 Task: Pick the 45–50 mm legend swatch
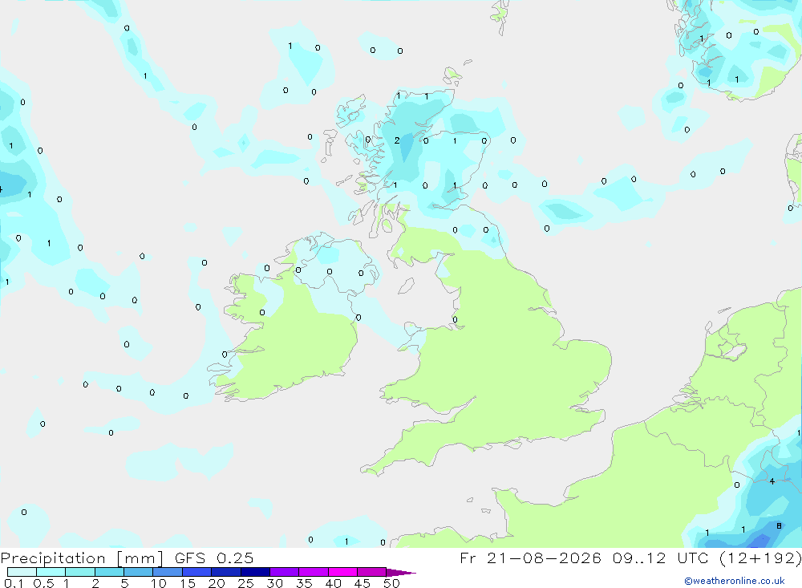[x=371, y=572]
